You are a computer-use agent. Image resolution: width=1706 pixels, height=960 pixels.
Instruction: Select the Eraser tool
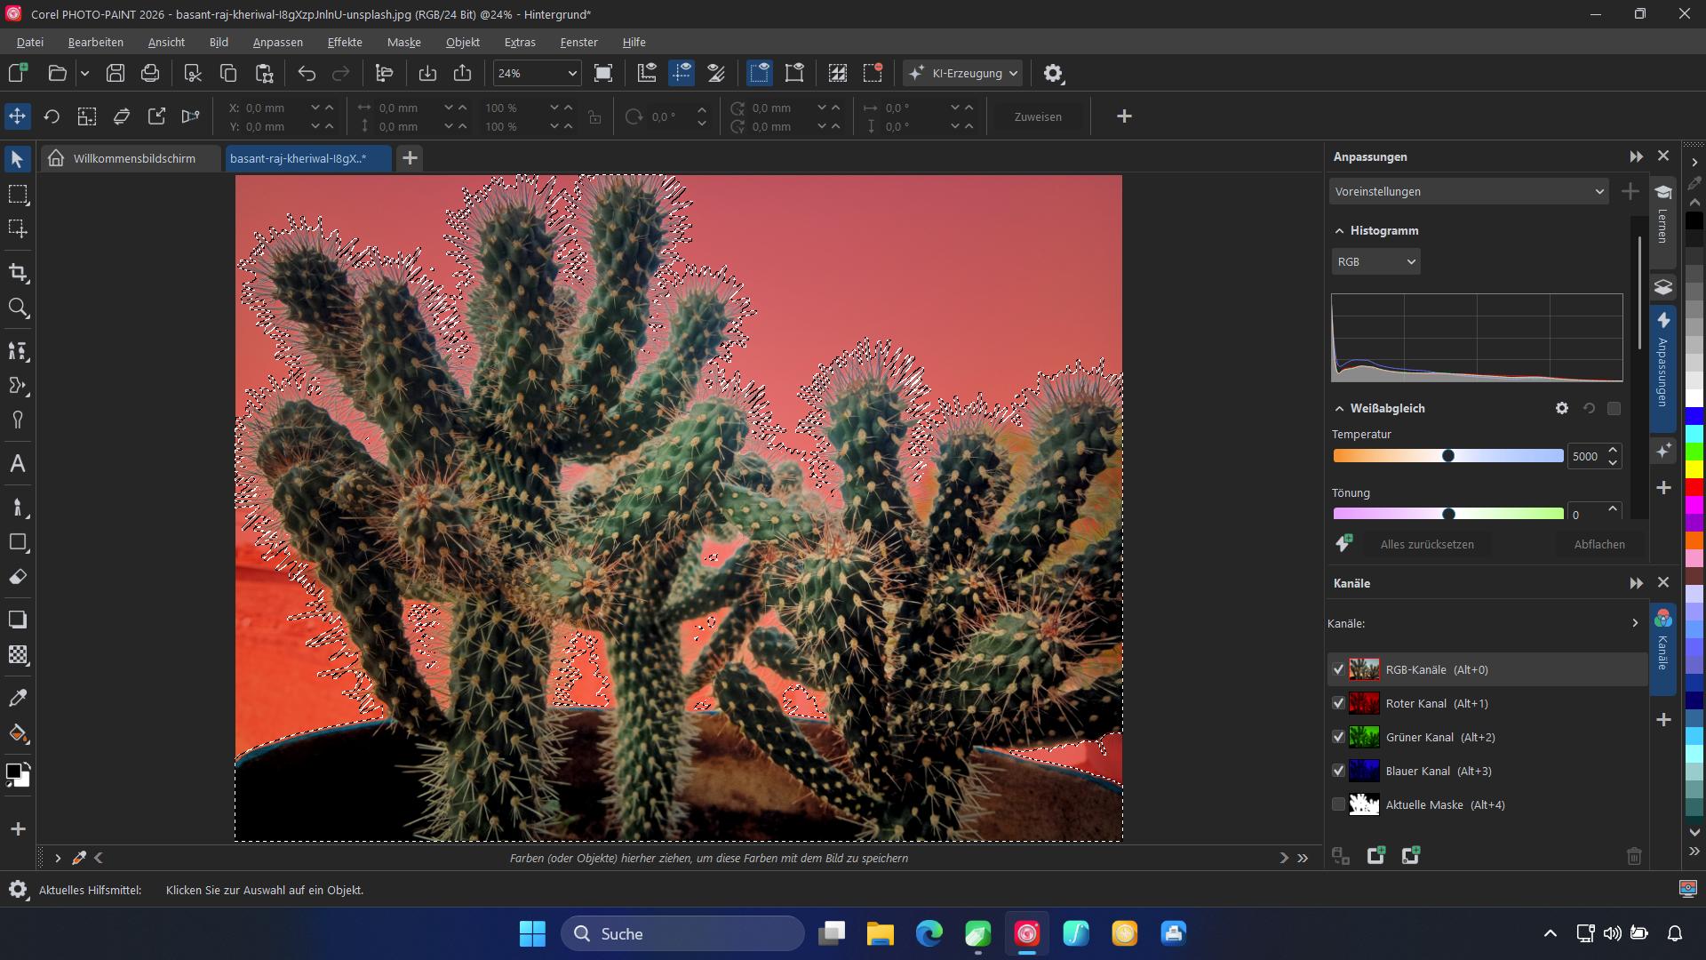(x=18, y=576)
